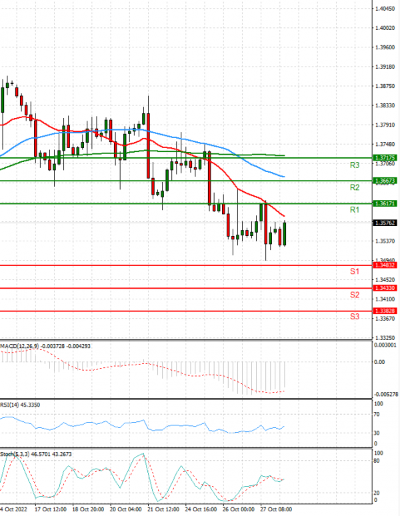Select the 26 Oct 00:00 time label

click(x=239, y=509)
